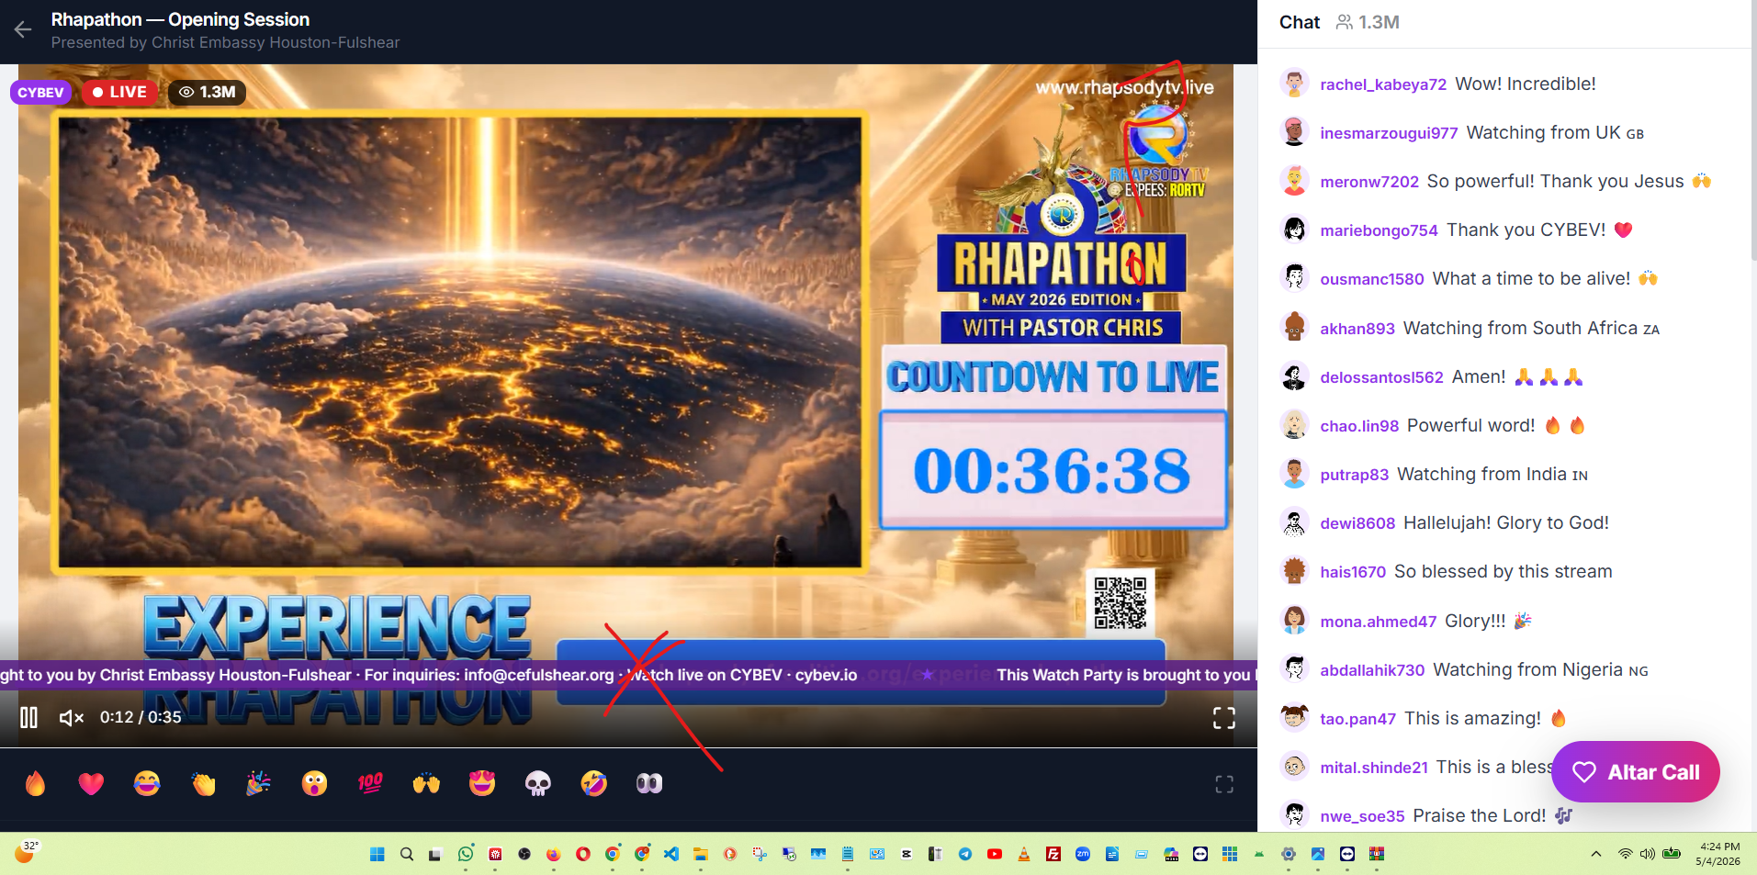
Task: Click username hais1670 in chat
Action: 1353,572
